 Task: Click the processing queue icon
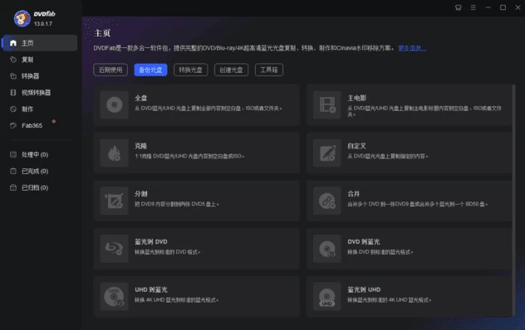point(13,154)
